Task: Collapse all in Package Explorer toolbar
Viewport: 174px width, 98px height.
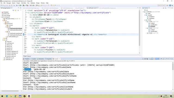Action: (x=13, y=10)
